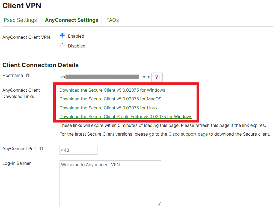This screenshot has width=273, height=209.
Task: Switch to the AnyConnect Settings tab
Action: (72, 20)
